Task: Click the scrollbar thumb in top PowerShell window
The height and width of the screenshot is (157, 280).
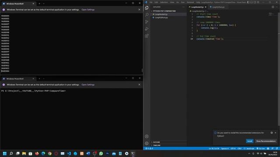Action: tap(142, 71)
